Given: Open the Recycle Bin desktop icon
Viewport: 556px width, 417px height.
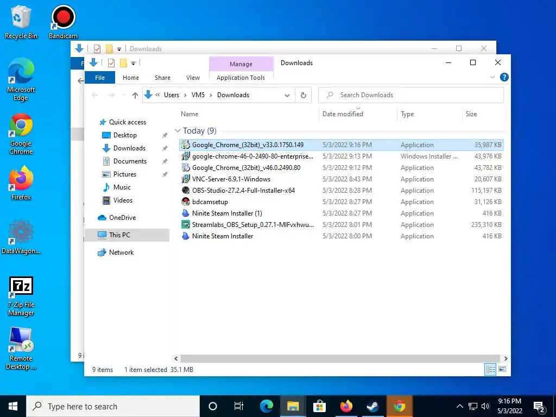Looking at the screenshot, I should (21, 22).
